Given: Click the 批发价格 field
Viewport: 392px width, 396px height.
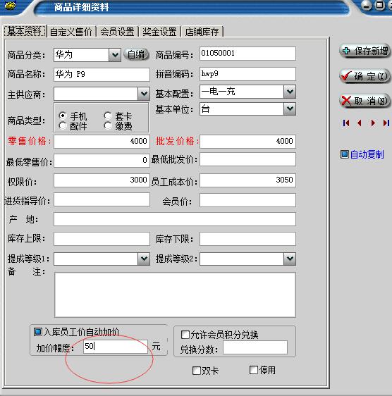Looking at the screenshot, I should tap(247, 142).
